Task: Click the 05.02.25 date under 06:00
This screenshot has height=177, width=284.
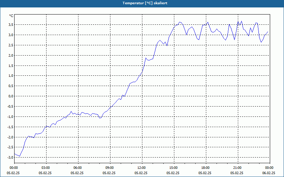Action: point(77,173)
